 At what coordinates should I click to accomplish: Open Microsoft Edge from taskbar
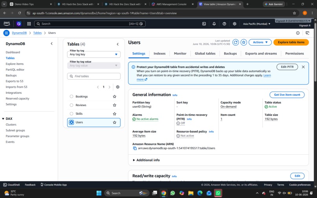click(x=200, y=193)
